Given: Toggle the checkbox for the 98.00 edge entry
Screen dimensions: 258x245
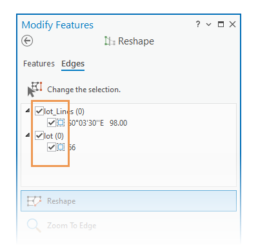Looking at the screenshot, I should [x=52, y=122].
